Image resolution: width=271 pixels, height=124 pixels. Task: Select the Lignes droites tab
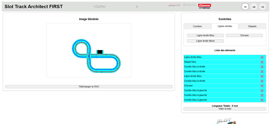point(225,26)
